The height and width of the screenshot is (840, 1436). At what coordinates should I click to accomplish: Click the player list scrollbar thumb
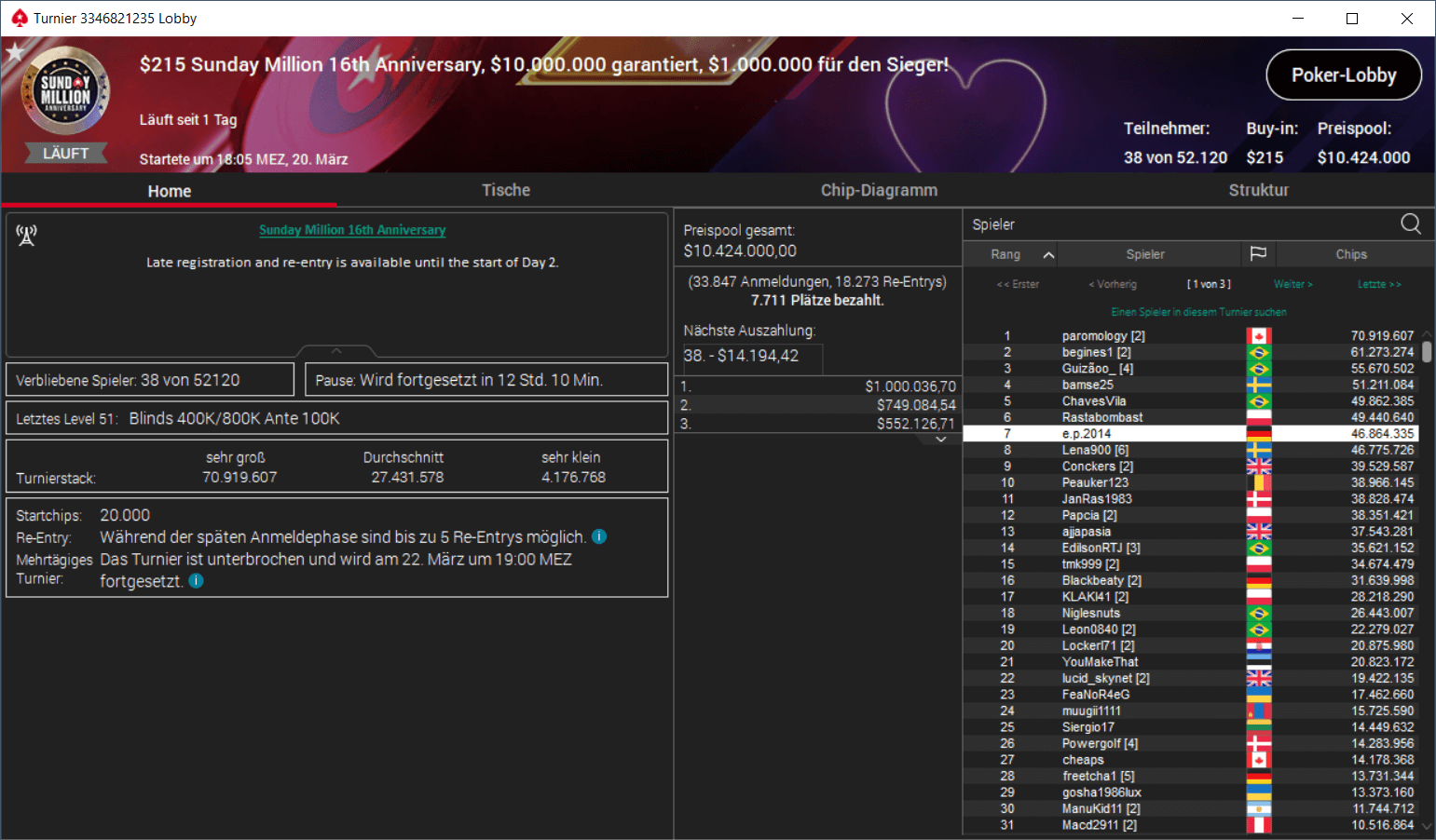pos(1427,352)
